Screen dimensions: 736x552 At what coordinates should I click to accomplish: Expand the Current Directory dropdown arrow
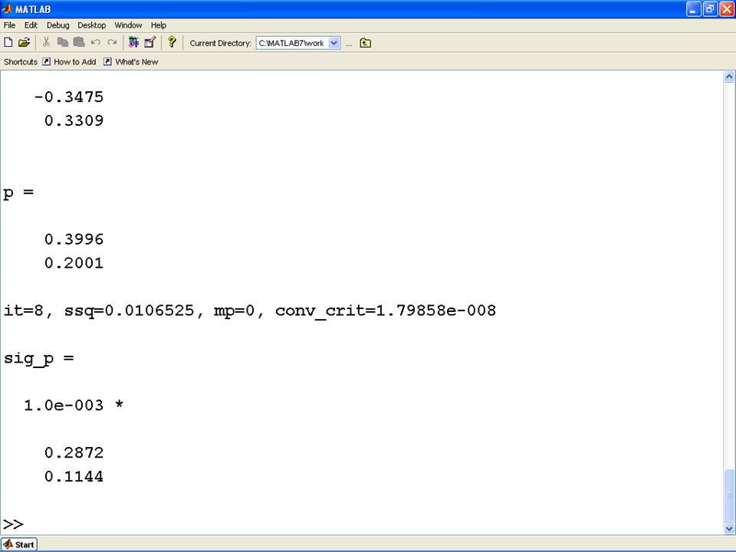coord(333,43)
